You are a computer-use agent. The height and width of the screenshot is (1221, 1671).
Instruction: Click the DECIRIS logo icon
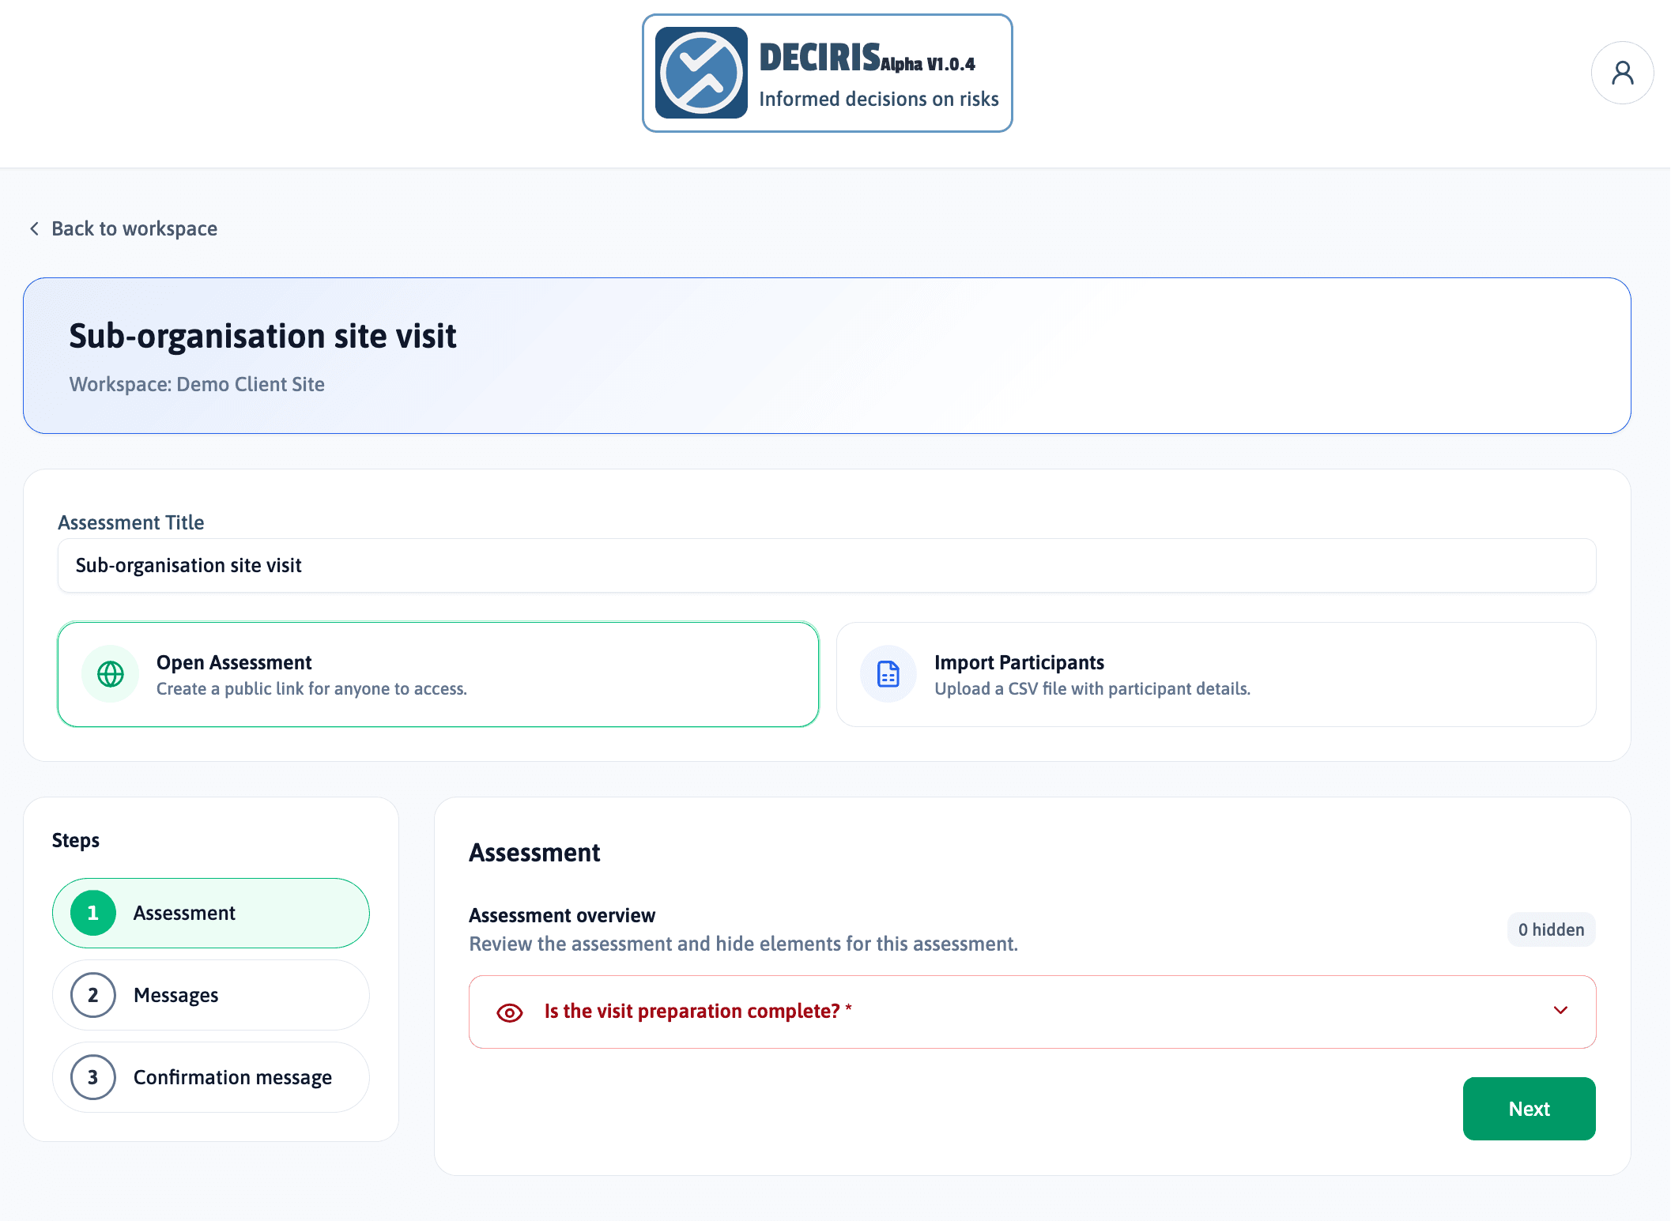pyautogui.click(x=701, y=73)
